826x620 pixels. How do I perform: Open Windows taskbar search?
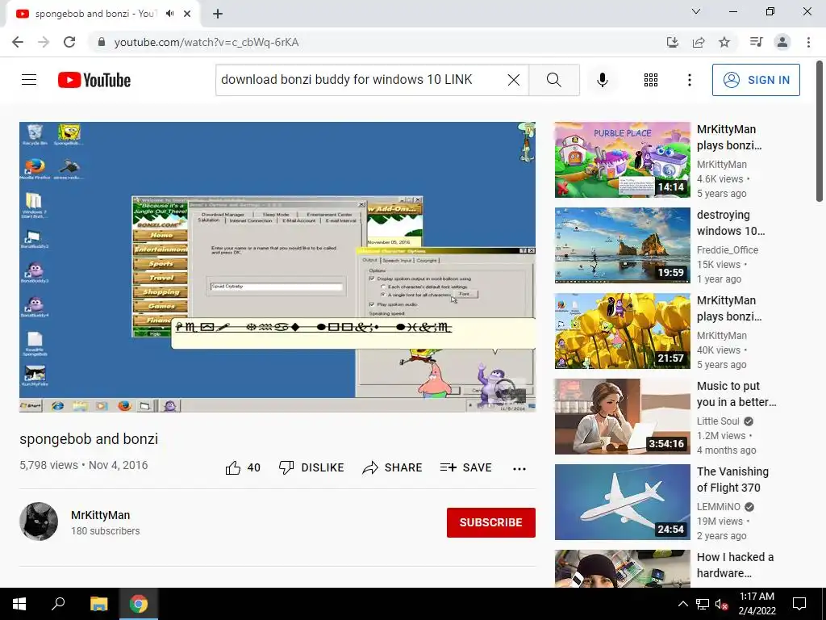pyautogui.click(x=58, y=604)
